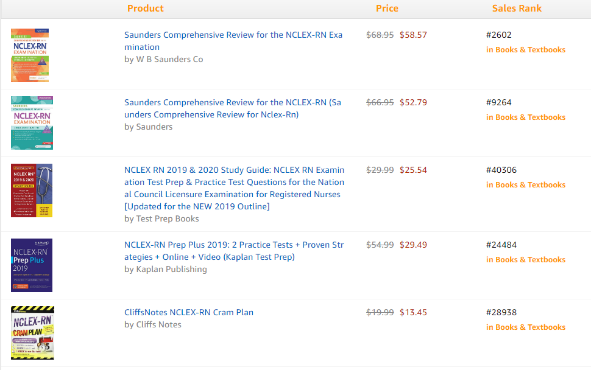This screenshot has width=591, height=370.
Task: Open the CliffsNotes NCLEX-RN Cram Plan link
Action: pyautogui.click(x=189, y=312)
